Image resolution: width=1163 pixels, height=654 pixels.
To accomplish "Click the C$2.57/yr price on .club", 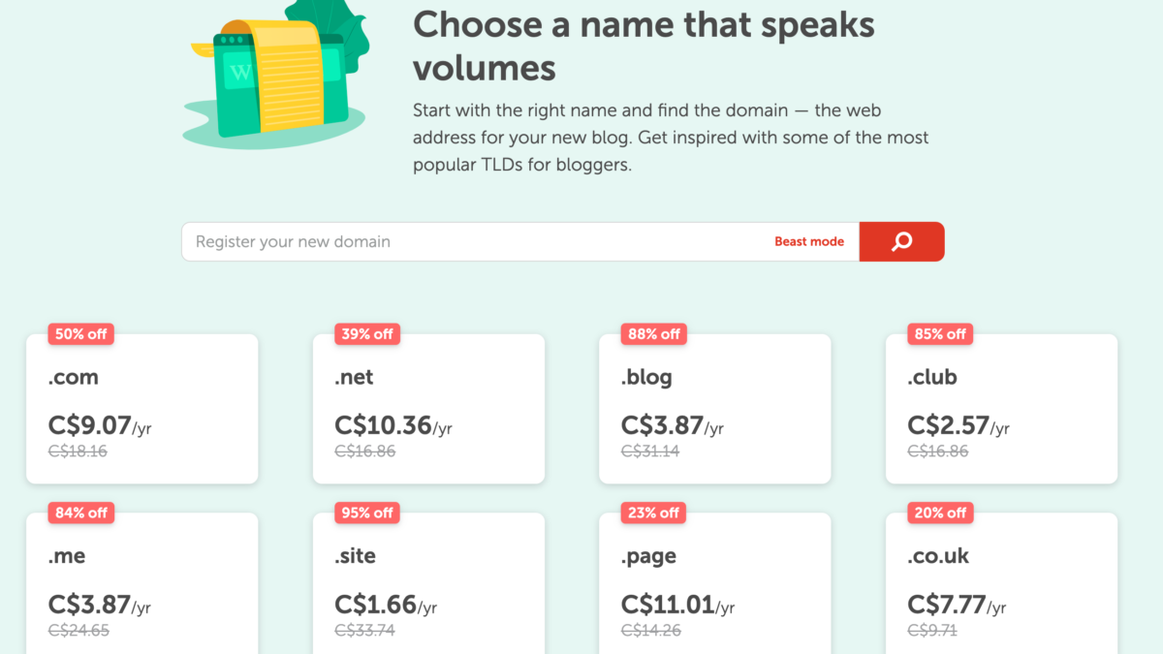I will coord(959,425).
